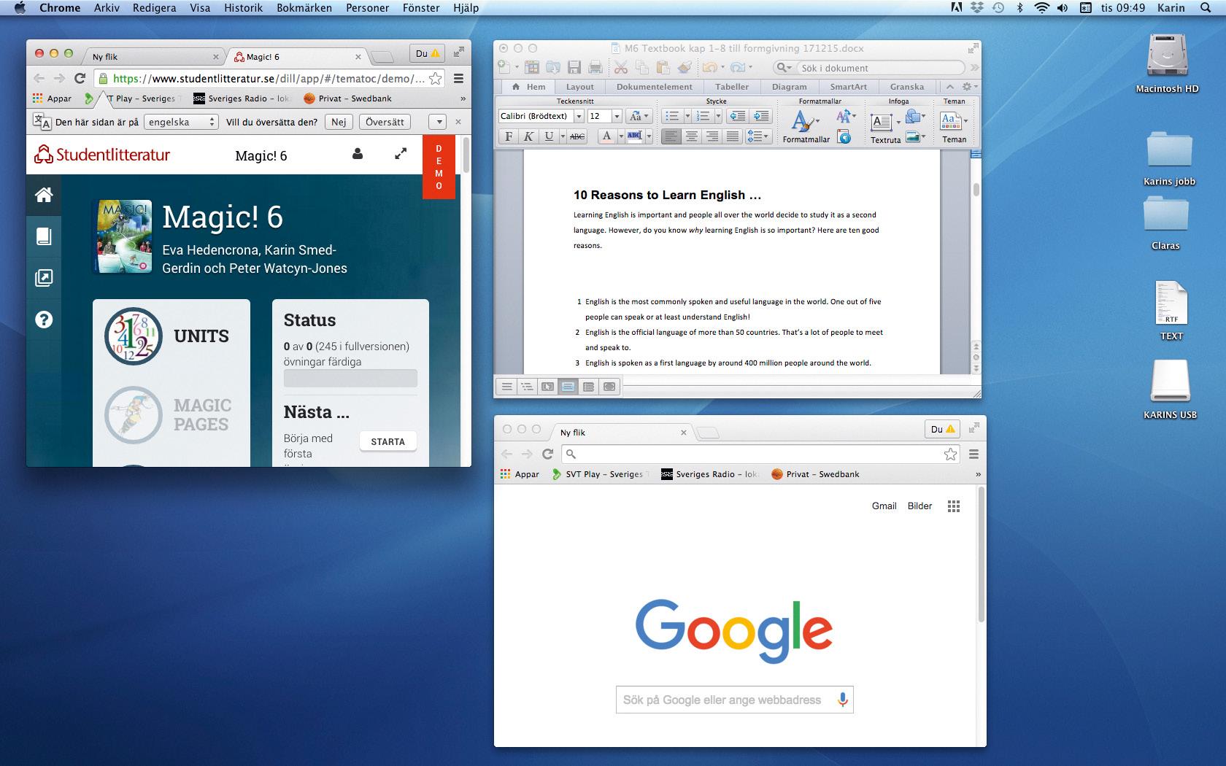Open the Layout ribbon tab in Word
Viewport: 1226px width, 766px height.
pos(580,87)
